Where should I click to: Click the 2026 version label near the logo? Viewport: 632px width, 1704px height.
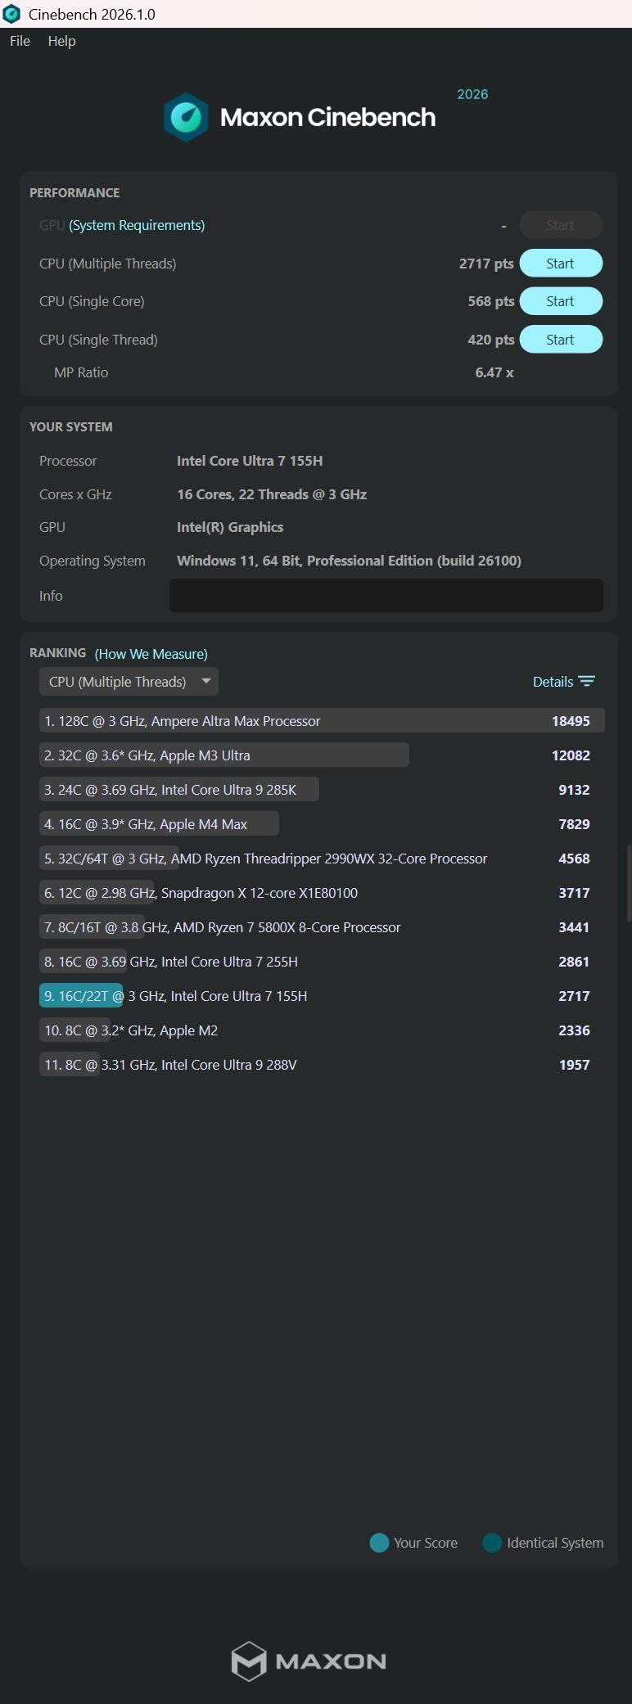[x=472, y=94]
